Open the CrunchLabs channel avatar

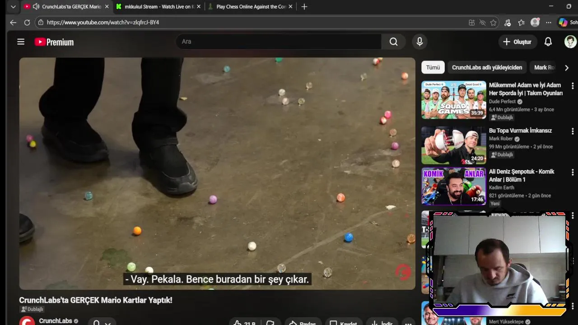(27, 321)
